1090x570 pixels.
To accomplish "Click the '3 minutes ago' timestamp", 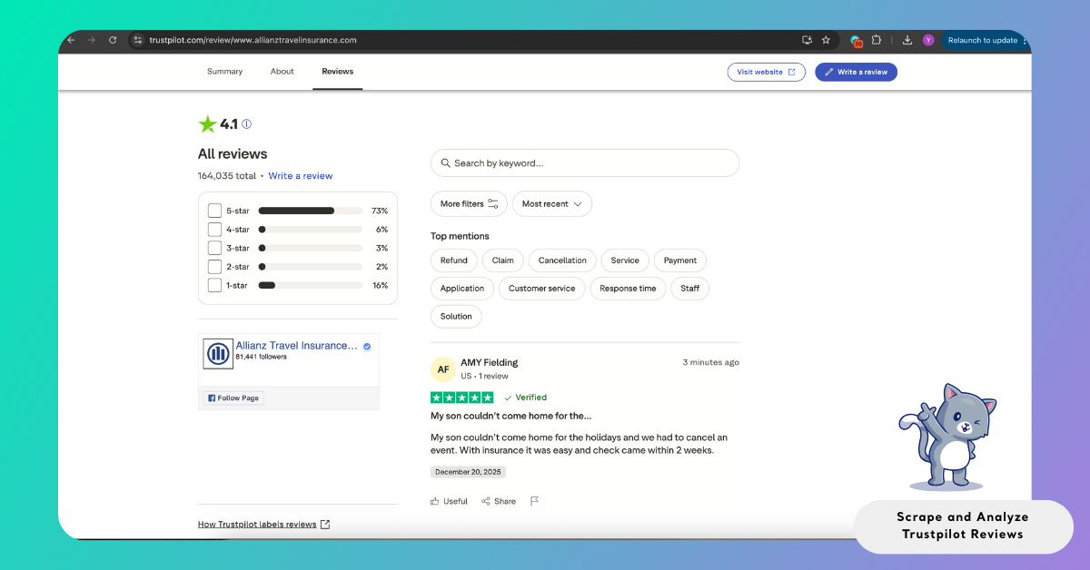I will (711, 362).
